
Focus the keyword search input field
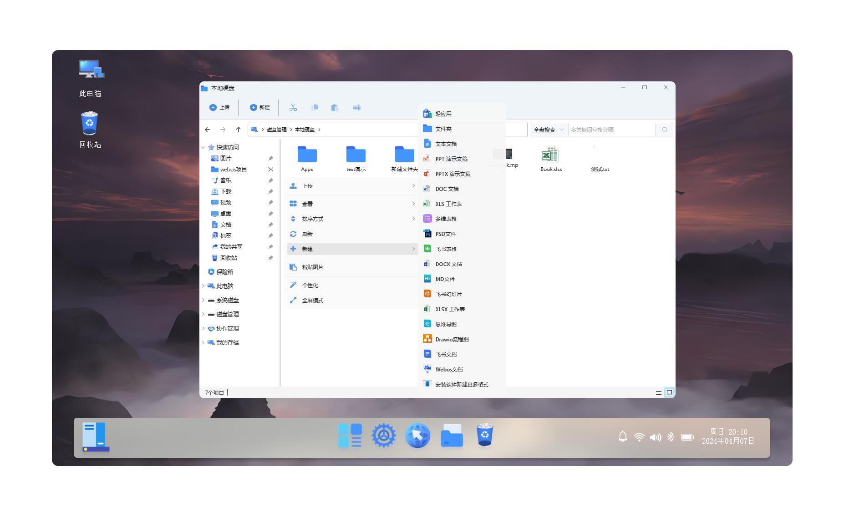point(612,130)
